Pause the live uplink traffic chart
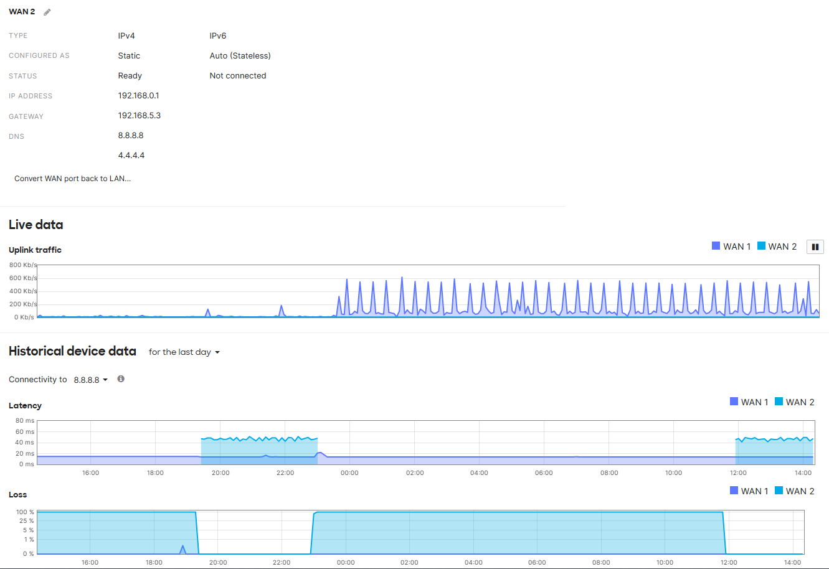The height and width of the screenshot is (569, 829). tap(815, 246)
